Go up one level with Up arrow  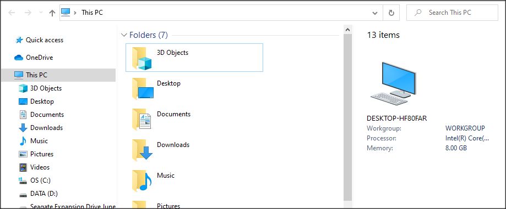(x=52, y=13)
